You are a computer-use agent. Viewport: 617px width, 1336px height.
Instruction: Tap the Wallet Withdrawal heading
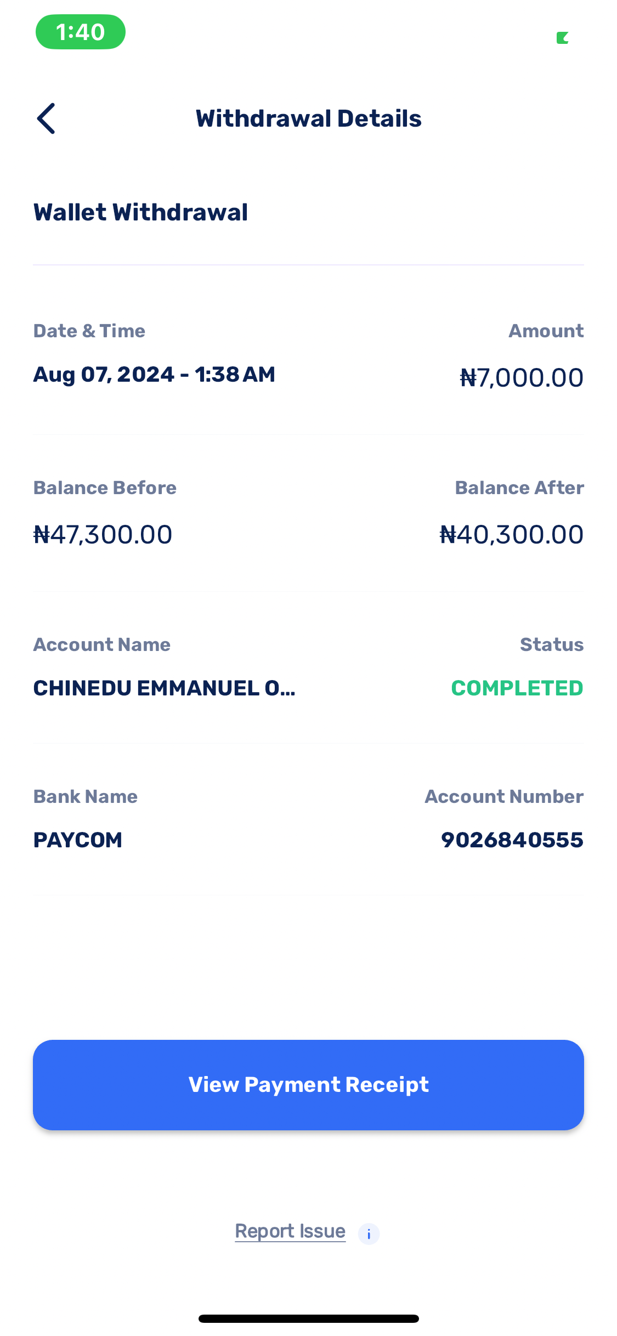(x=140, y=212)
